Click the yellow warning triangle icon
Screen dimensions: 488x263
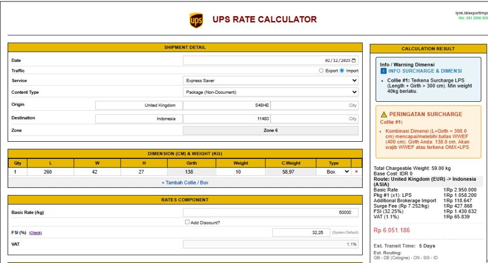384,115
